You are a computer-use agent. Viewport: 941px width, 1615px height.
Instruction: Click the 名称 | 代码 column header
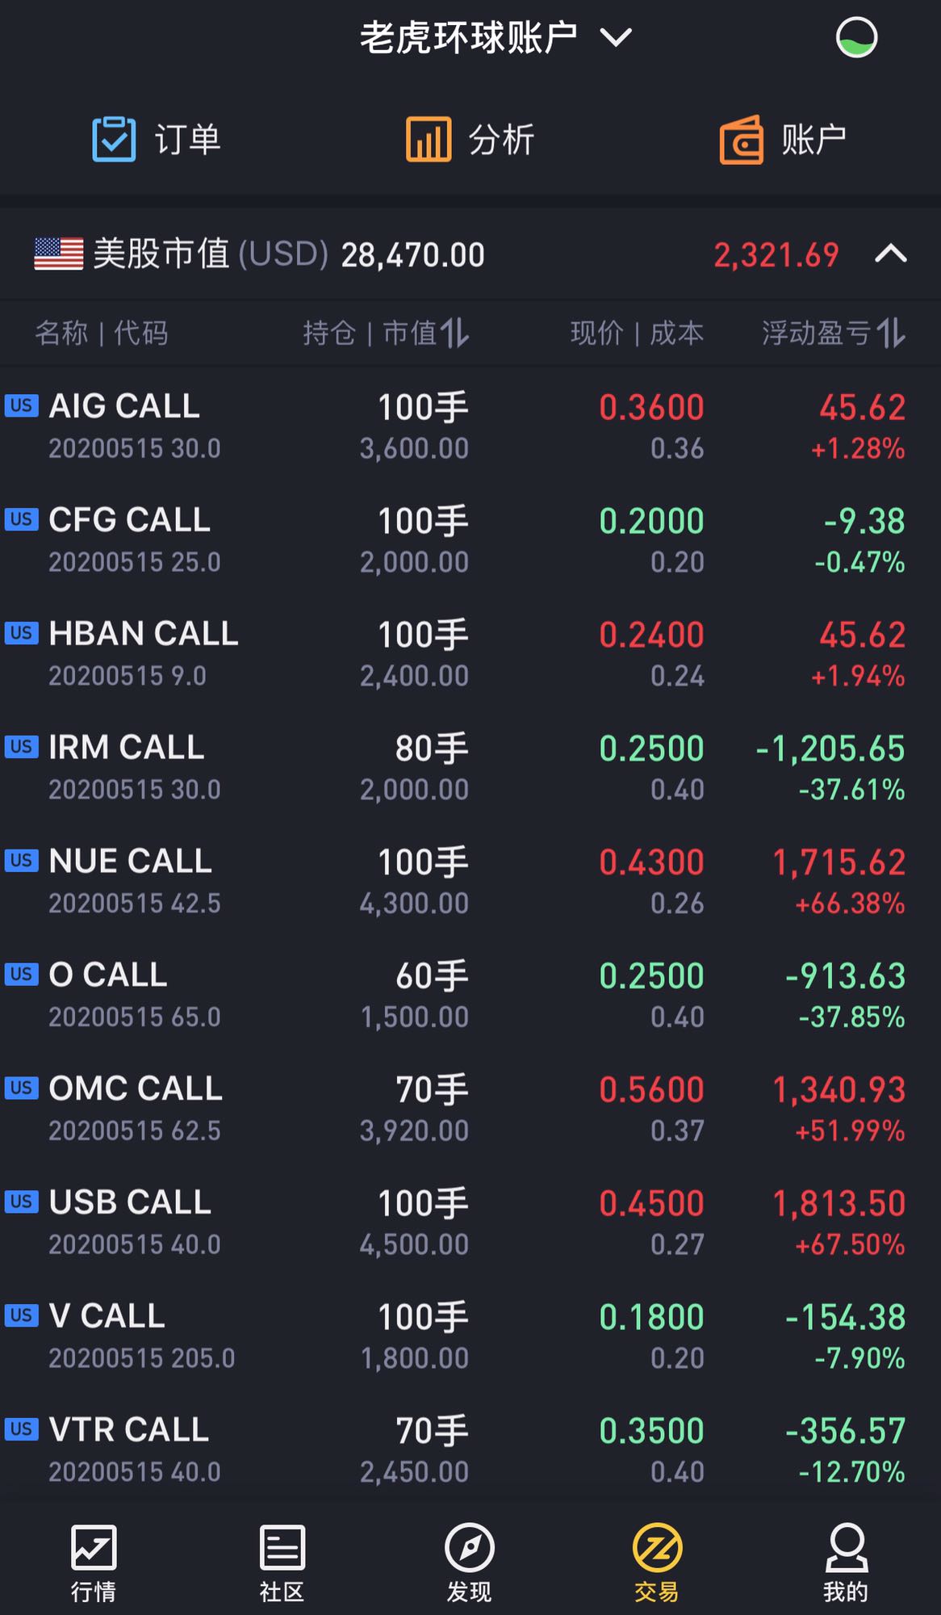(102, 333)
